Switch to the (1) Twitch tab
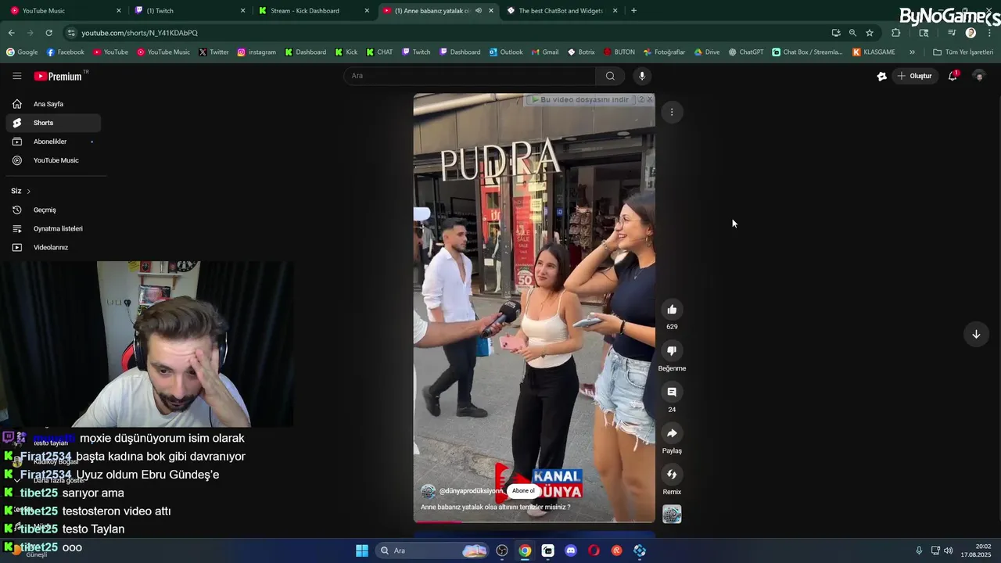This screenshot has width=1001, height=563. (190, 11)
